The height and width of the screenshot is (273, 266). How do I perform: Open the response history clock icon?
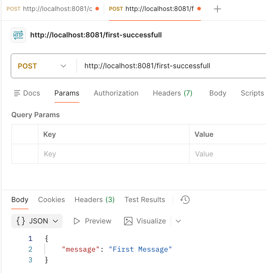click(x=185, y=200)
